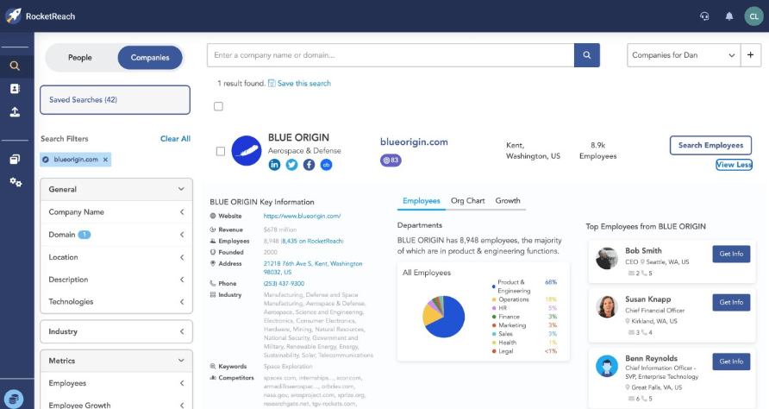Click the coins icon at sidebar bottom
Viewport: 769px width, 409px height.
click(x=14, y=399)
